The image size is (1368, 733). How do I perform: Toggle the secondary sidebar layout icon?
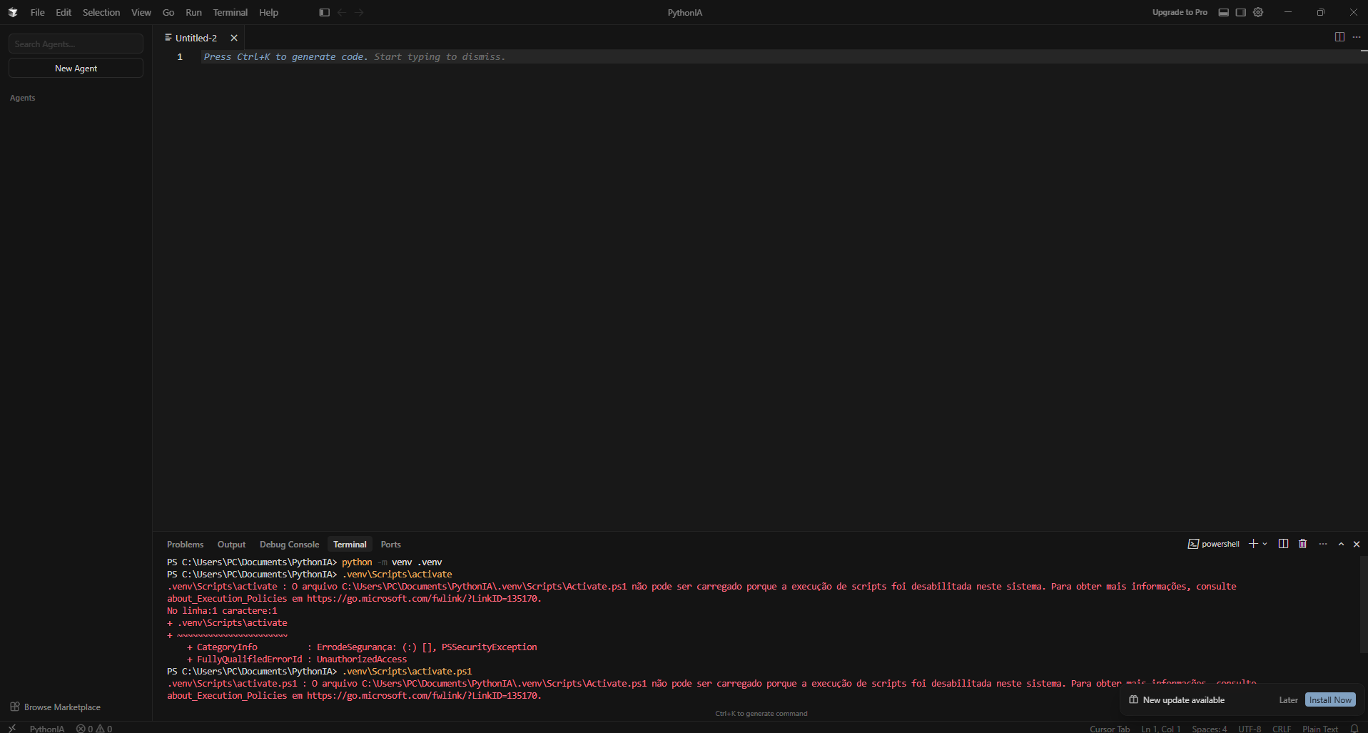pyautogui.click(x=1241, y=12)
